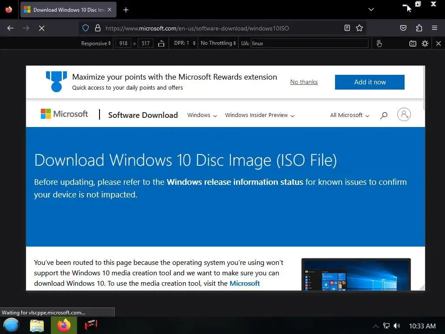Bookmark this page with the star icon
The width and height of the screenshot is (445, 334).
point(359,28)
